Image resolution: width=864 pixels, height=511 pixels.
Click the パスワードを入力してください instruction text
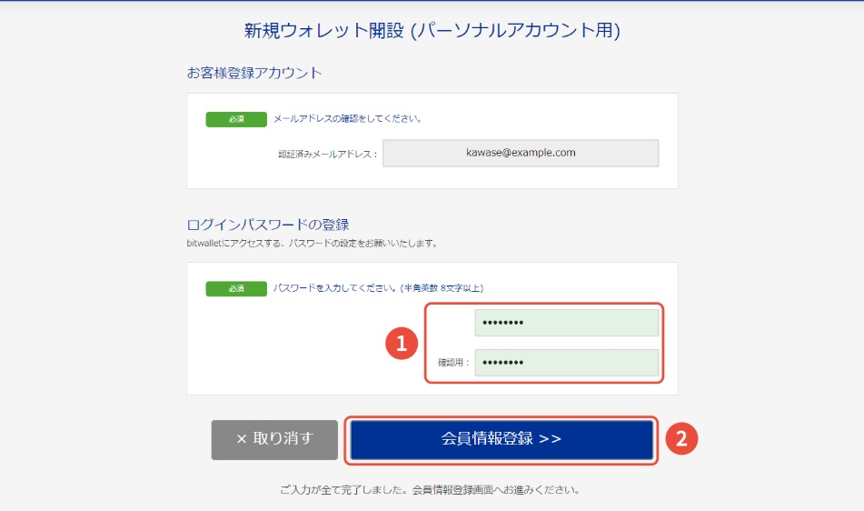[379, 287]
